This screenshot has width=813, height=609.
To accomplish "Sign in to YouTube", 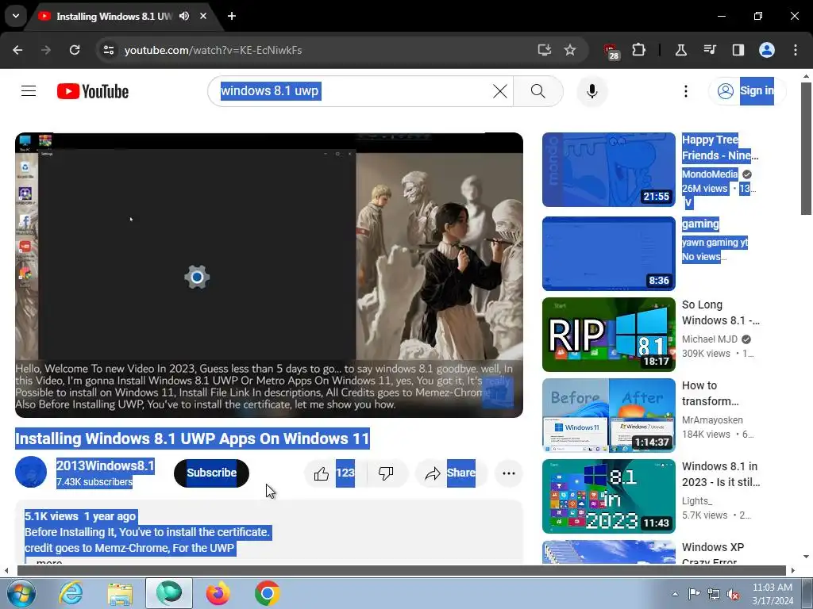I will click(x=747, y=91).
